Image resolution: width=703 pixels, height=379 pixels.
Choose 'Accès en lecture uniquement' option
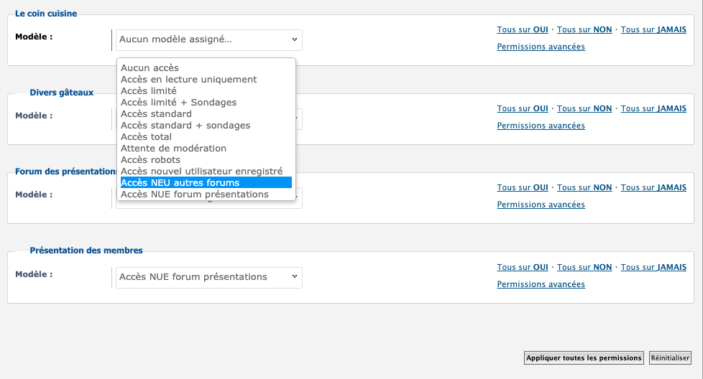pos(188,80)
